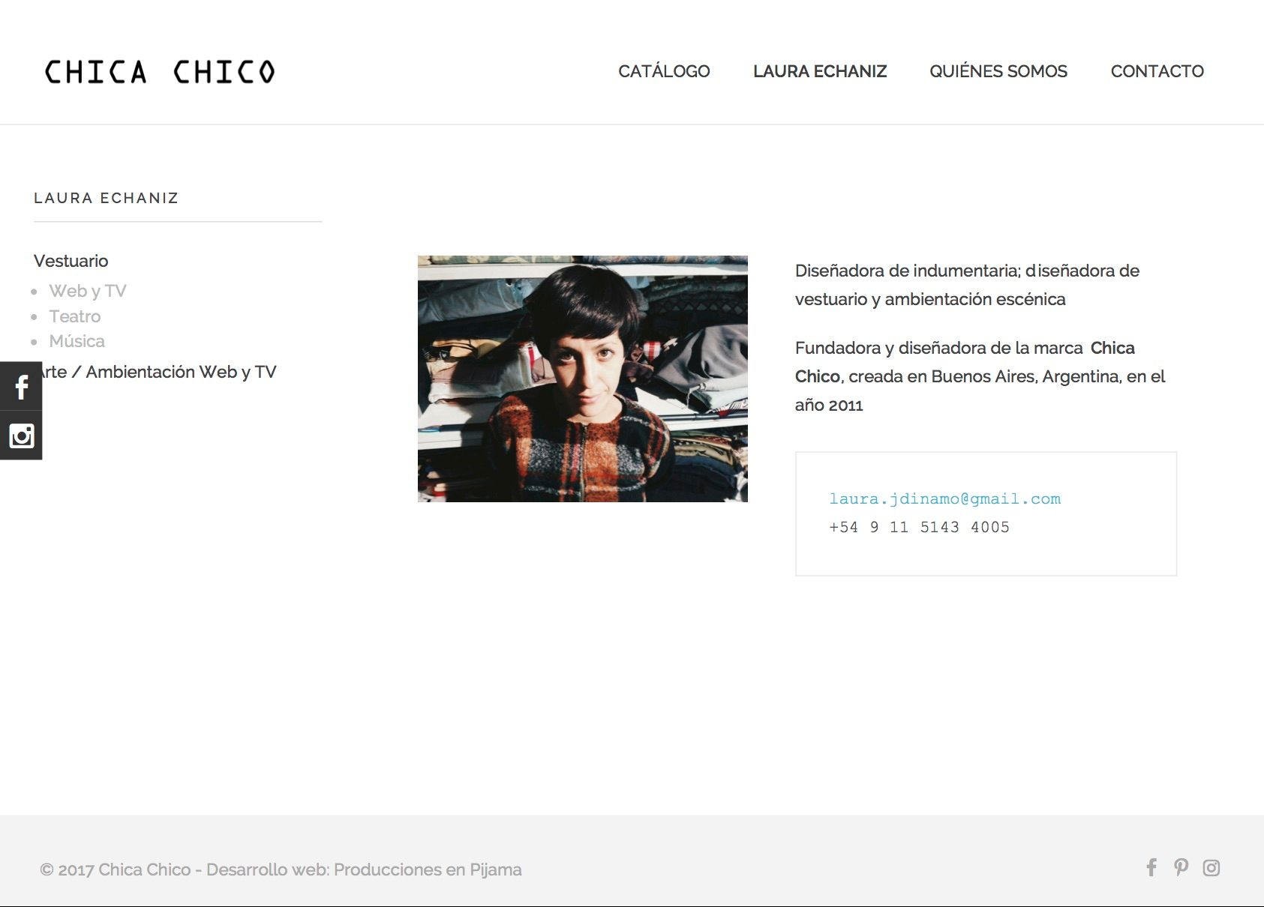Screen dimensions: 1264x907
Task: Open Arte / Ambientación Web y TV
Action: 155,372
